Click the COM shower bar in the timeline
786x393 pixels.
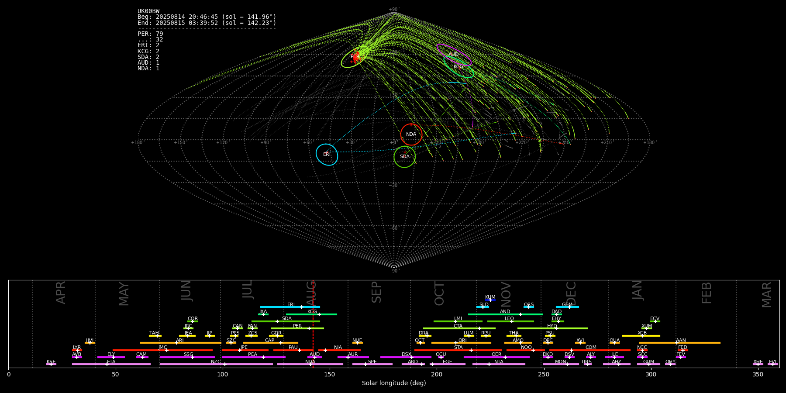[x=590, y=350]
